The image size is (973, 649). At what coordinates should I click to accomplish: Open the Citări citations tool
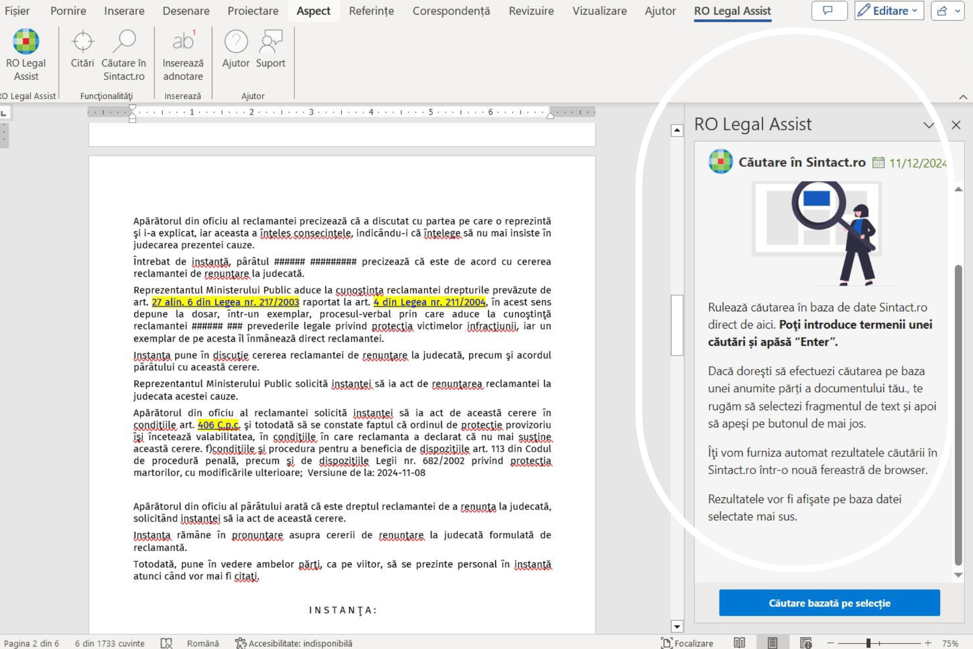pos(82,42)
